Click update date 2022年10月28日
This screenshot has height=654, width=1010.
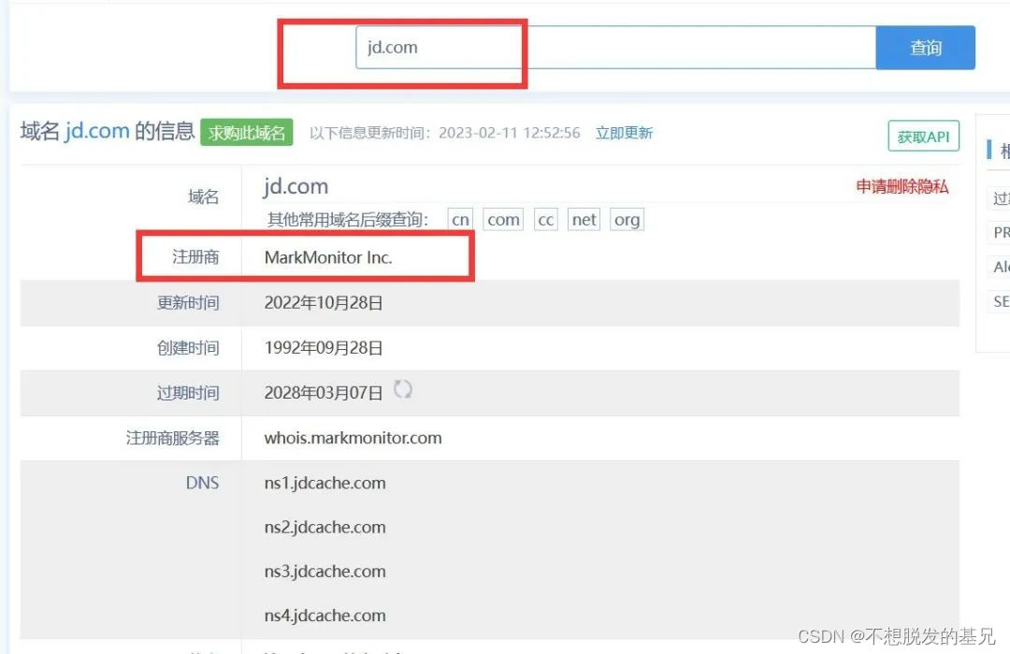(x=324, y=303)
